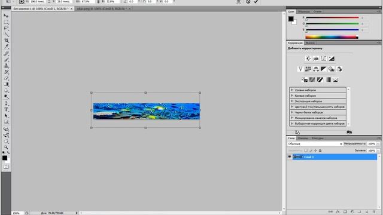Add a Posterize adjustment
Screen dimensions: 383x215
click(312, 79)
